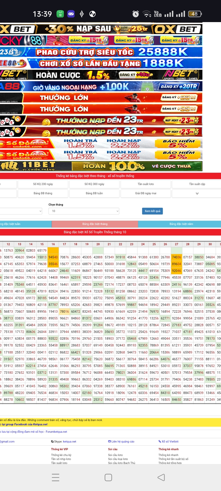Click the green cell 91918
Image resolution: width=221 pixels, height=491 pixels.
point(120,257)
